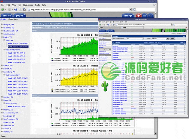
Task: Click the green Inbound legend swatch
Action: 52,58
